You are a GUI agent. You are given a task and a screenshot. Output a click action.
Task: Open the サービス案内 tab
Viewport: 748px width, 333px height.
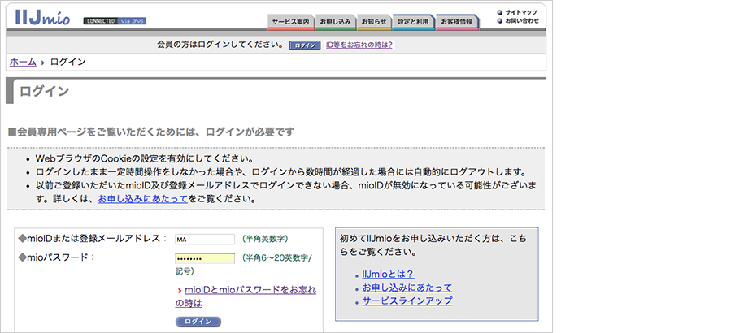tap(290, 22)
